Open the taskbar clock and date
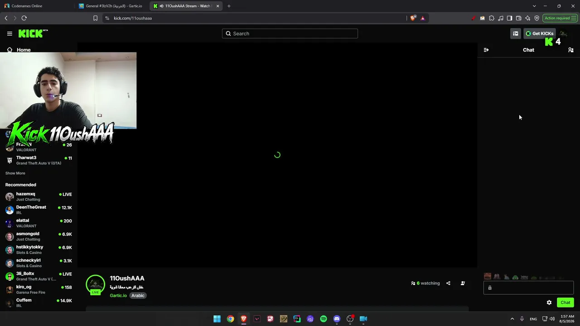Image resolution: width=580 pixels, height=326 pixels. (567, 319)
